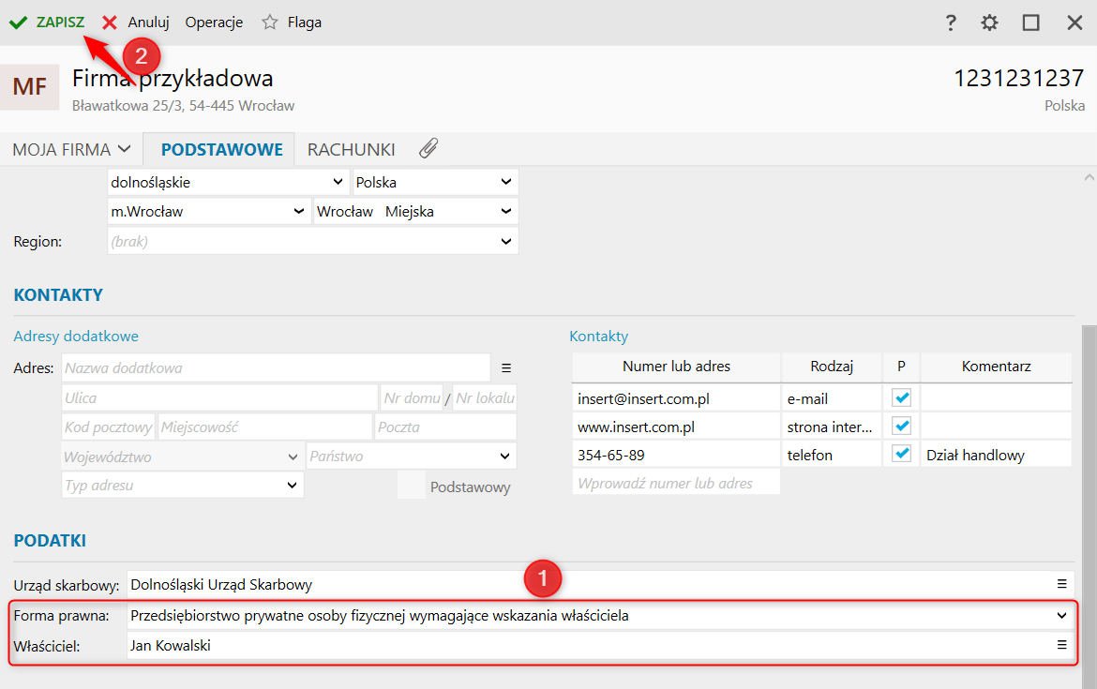1097x689 pixels.
Task: Open the dolnośląskie province dropdown
Action: click(228, 183)
